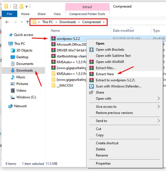
Task: Click the Documents icon in the sidebar
Action: [x=13, y=64]
